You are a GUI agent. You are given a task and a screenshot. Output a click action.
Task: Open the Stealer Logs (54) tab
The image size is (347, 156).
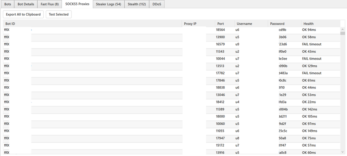(x=108, y=4)
